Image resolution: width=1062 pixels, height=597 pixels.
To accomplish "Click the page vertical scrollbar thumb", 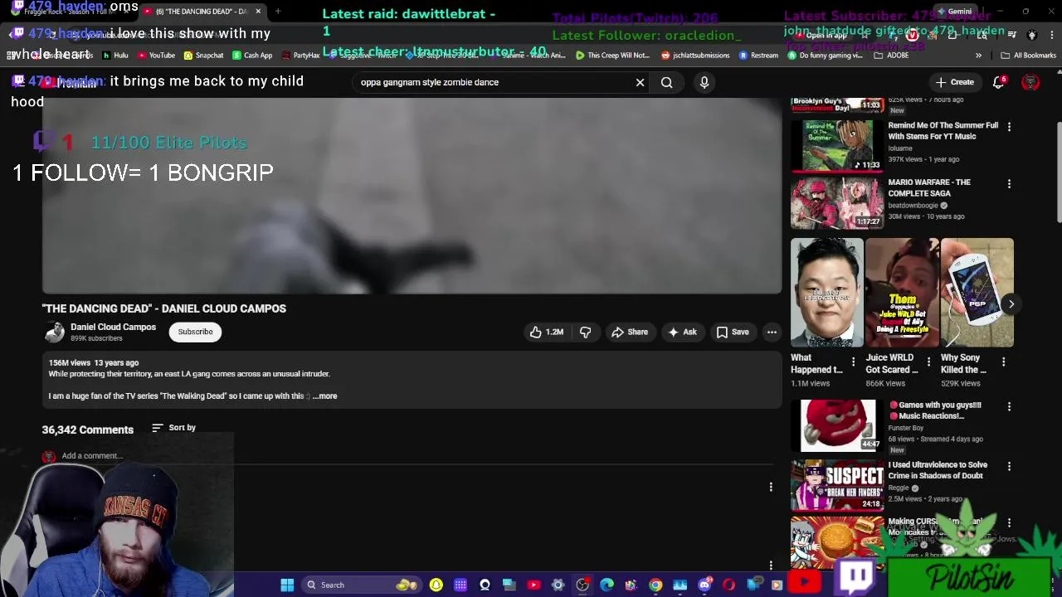I will pyautogui.click(x=1059, y=171).
